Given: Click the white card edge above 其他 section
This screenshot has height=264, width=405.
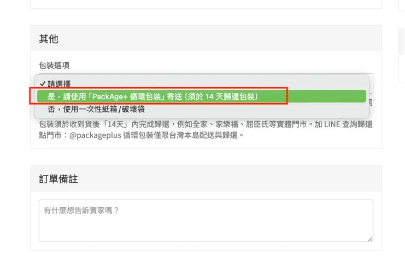Looking at the screenshot, I should 206,4.
